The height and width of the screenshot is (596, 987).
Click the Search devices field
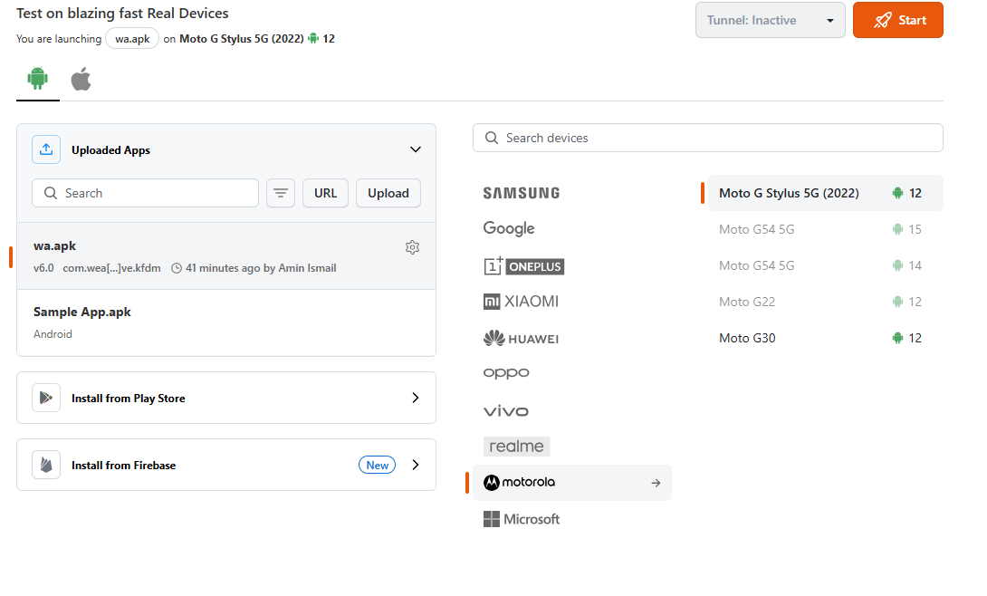(x=708, y=138)
